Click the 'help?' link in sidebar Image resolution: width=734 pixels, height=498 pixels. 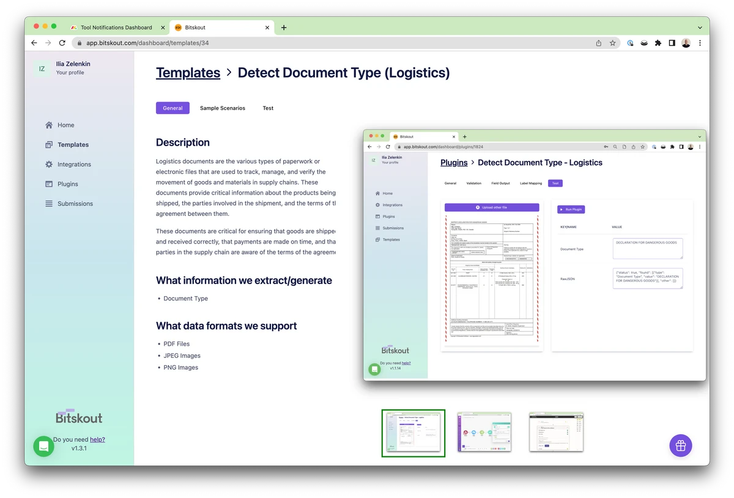tap(97, 439)
